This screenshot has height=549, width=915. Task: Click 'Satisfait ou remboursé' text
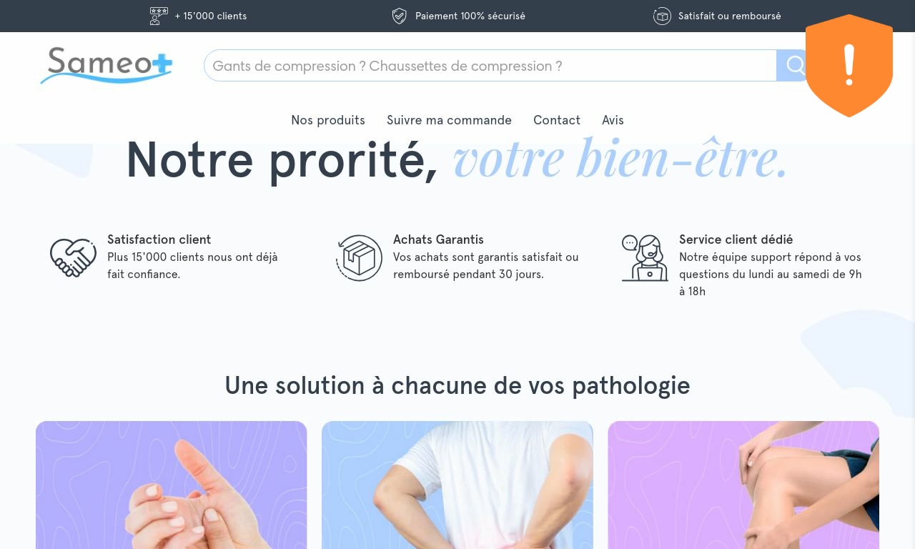[x=730, y=16]
